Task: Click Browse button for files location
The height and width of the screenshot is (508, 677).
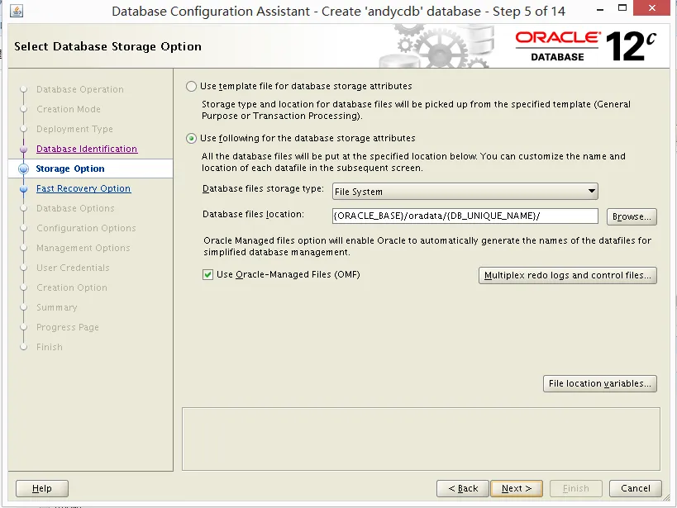Action: point(632,216)
